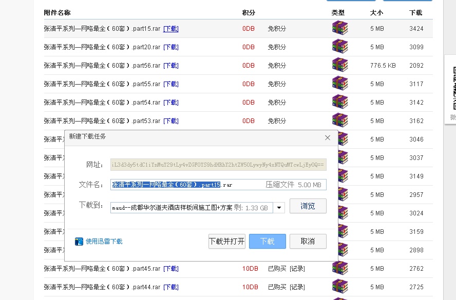Click the RAR archive icon for part45.rar
The height and width of the screenshot is (300, 456).
[x=339, y=268]
